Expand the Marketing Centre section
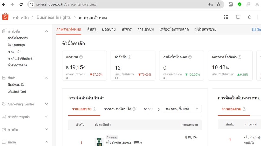 [x=46, y=104]
